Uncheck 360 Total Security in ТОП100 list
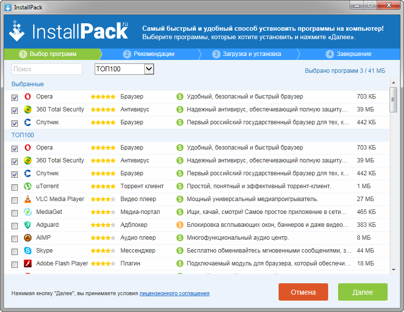This screenshot has height=312, width=404. coord(15,161)
